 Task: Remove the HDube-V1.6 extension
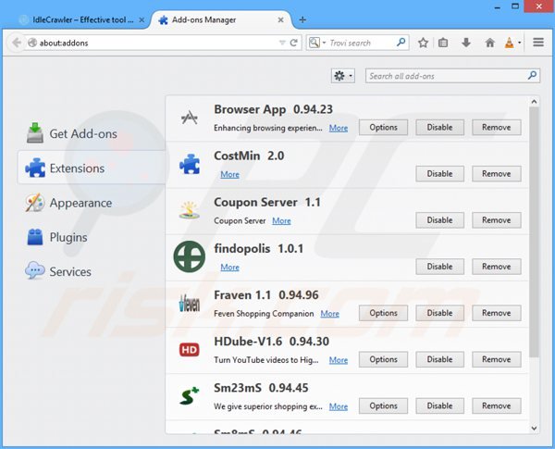pos(496,359)
